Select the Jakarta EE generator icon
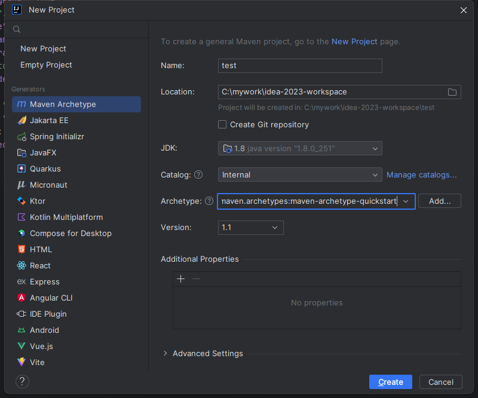Screen dimensions: 478x398 (22, 120)
